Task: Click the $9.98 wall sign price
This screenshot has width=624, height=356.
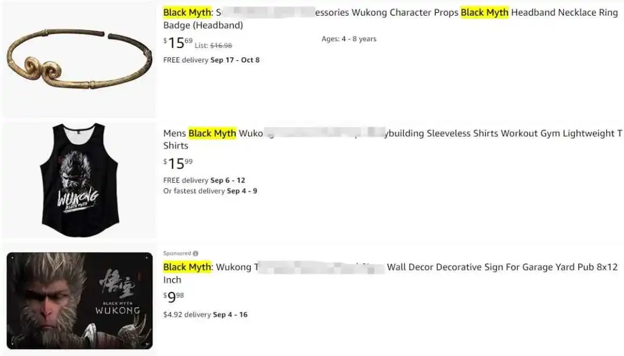Action: 173,296
